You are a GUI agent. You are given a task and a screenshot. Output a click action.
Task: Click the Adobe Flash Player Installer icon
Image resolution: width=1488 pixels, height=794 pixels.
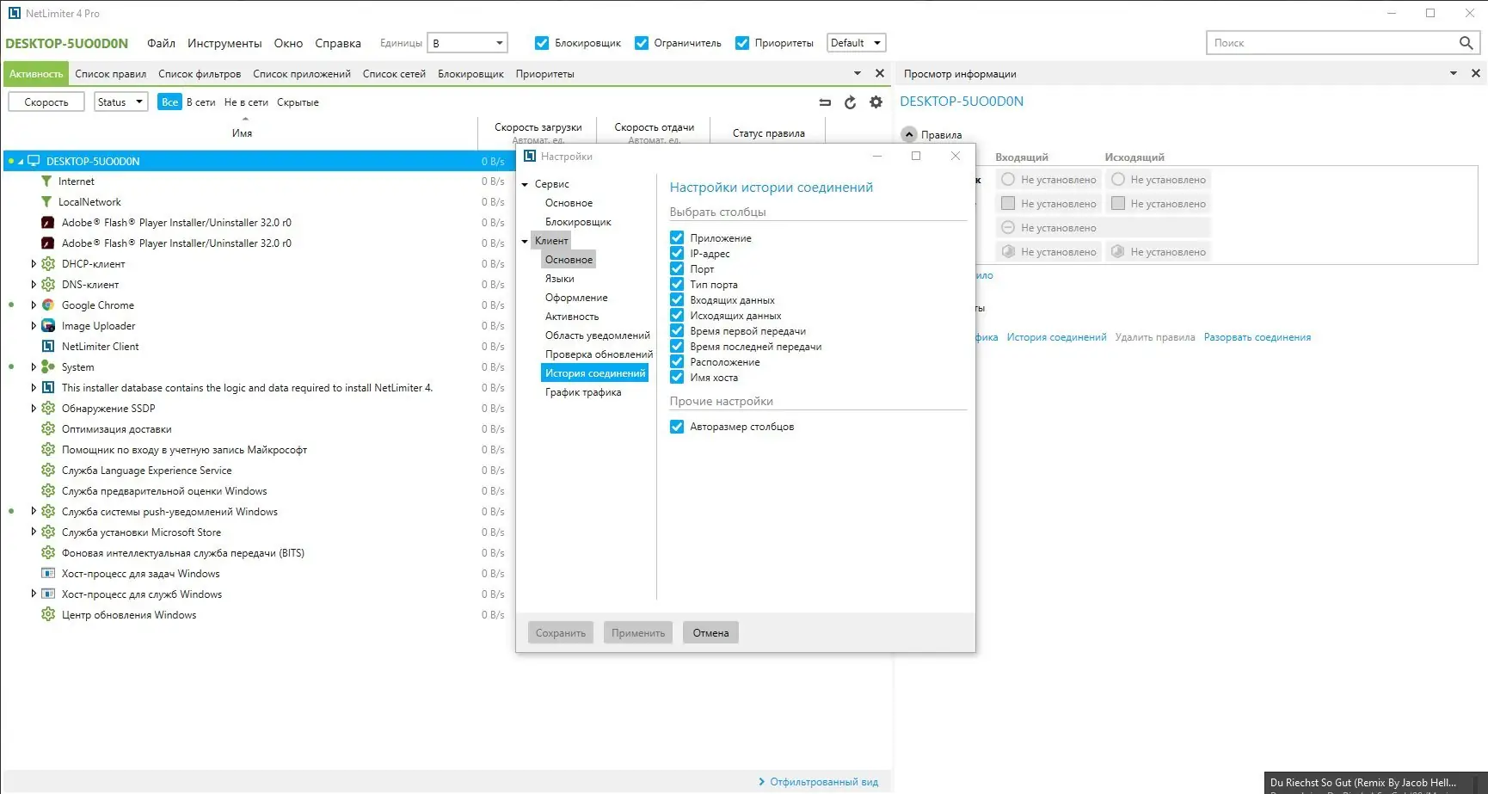(x=47, y=222)
